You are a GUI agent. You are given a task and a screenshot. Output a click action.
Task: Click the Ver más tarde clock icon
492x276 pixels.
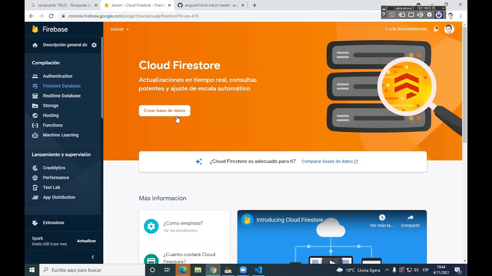point(382,217)
